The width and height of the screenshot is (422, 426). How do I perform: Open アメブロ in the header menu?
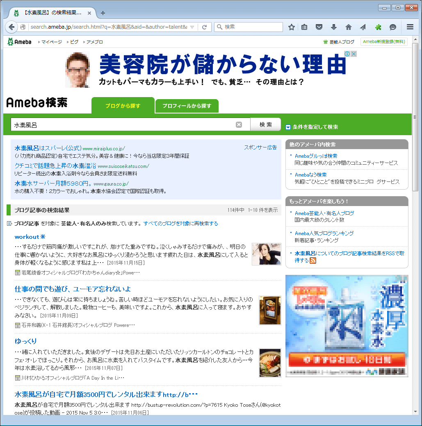pyautogui.click(x=94, y=42)
